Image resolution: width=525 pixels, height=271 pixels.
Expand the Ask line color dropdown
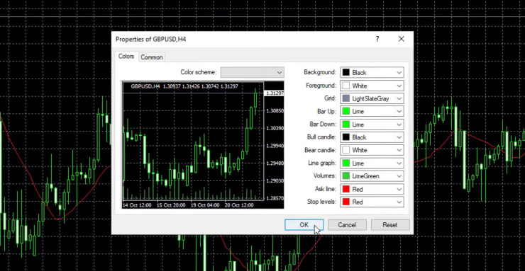372,189
